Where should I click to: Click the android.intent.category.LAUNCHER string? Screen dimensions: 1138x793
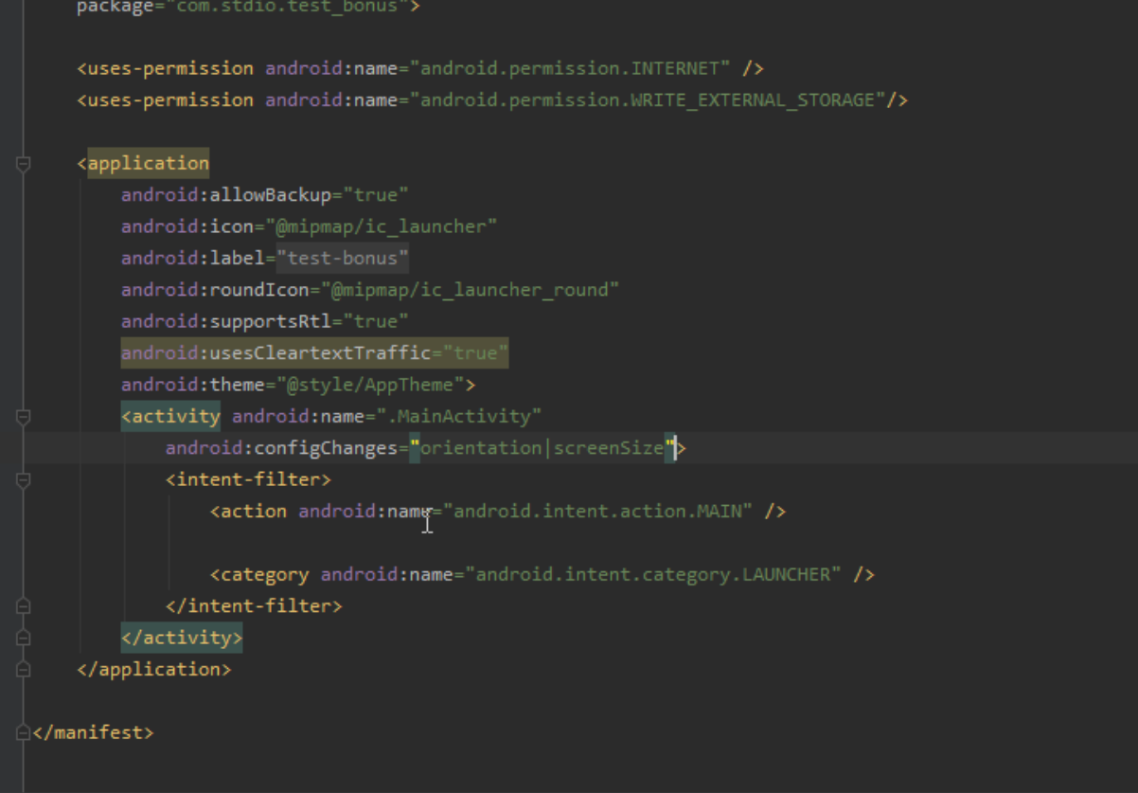(657, 574)
